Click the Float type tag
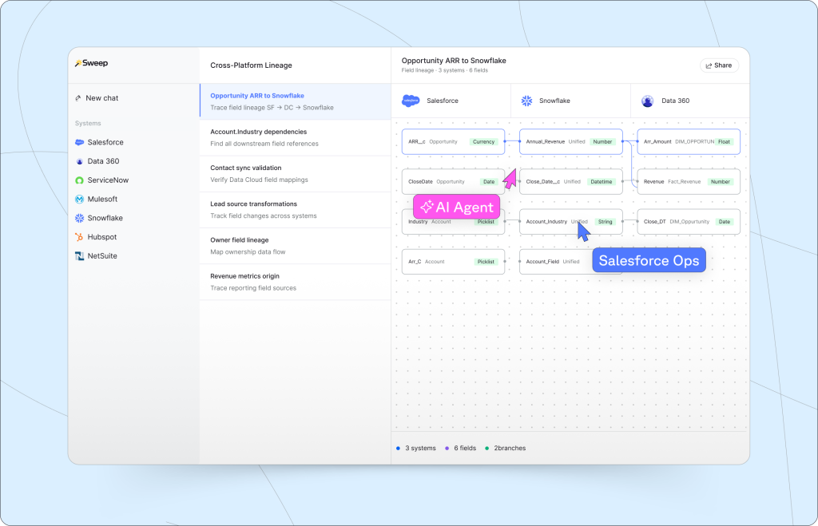Screen dimensions: 818x526 [x=724, y=142]
